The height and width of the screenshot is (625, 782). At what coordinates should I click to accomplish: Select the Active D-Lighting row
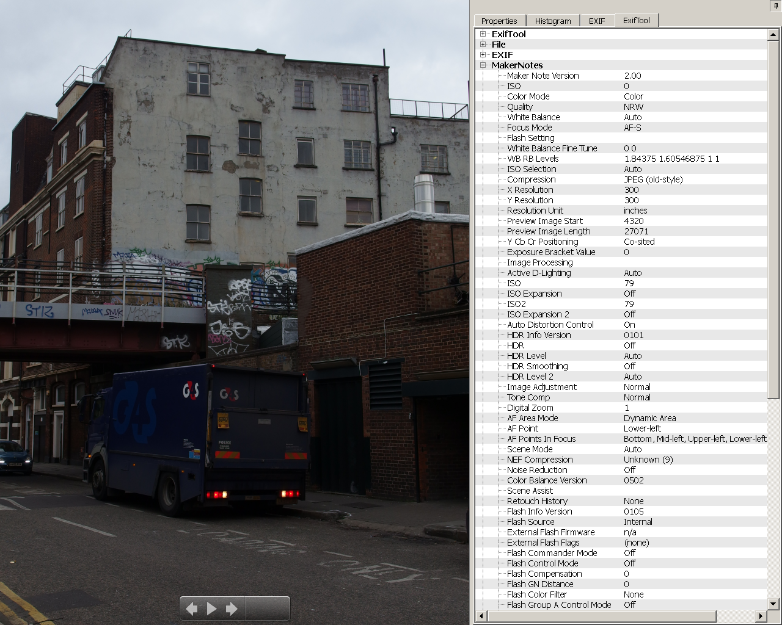click(539, 273)
